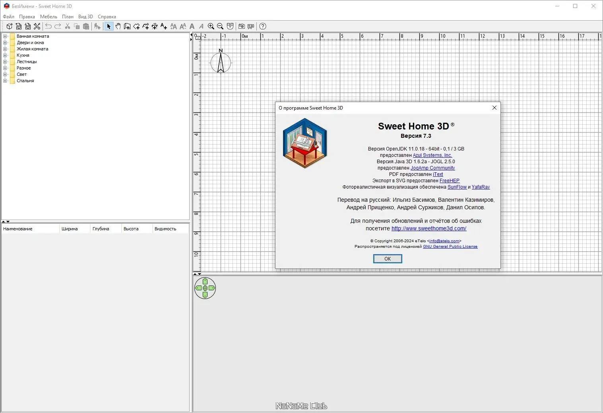Zoom in on the plan
The image size is (603, 413).
[211, 26]
